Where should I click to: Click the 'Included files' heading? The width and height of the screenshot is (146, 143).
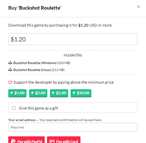point(73,55)
